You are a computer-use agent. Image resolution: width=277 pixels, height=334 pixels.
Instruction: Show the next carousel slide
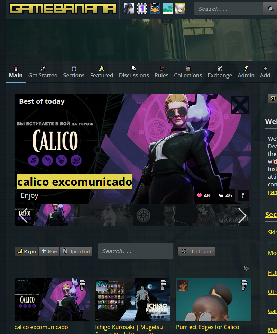pos(242,215)
